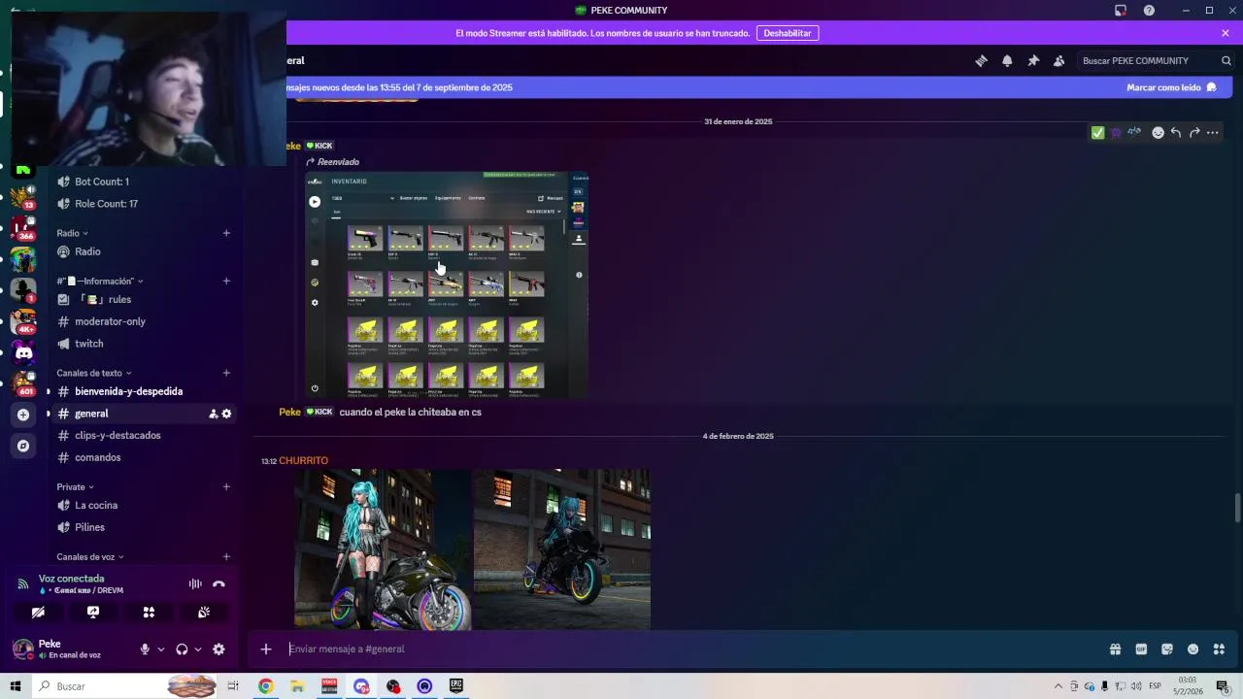Open the GIF picker
Screen dimensions: 1243x699
point(1141,649)
